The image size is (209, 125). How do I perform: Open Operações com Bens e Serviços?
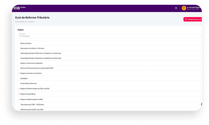(109, 48)
